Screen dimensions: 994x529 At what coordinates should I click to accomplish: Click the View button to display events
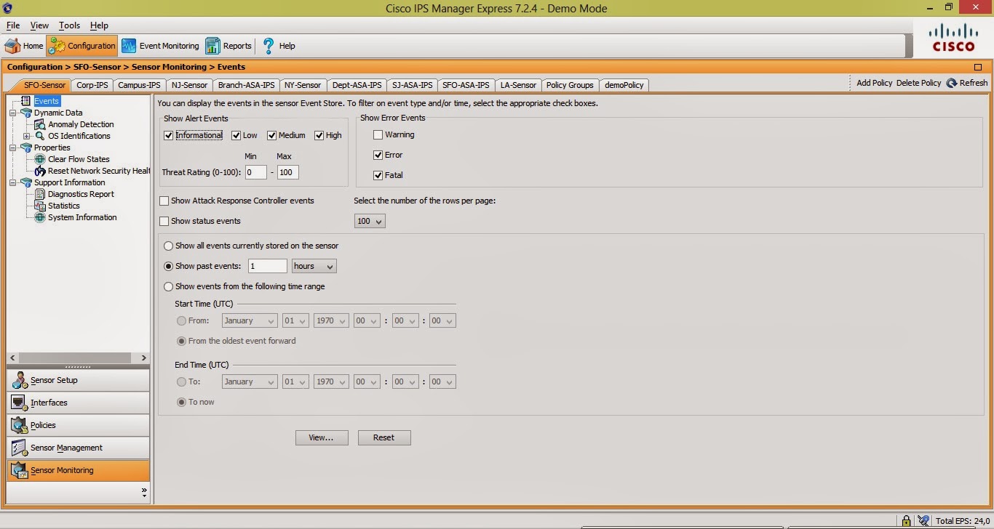click(x=322, y=437)
